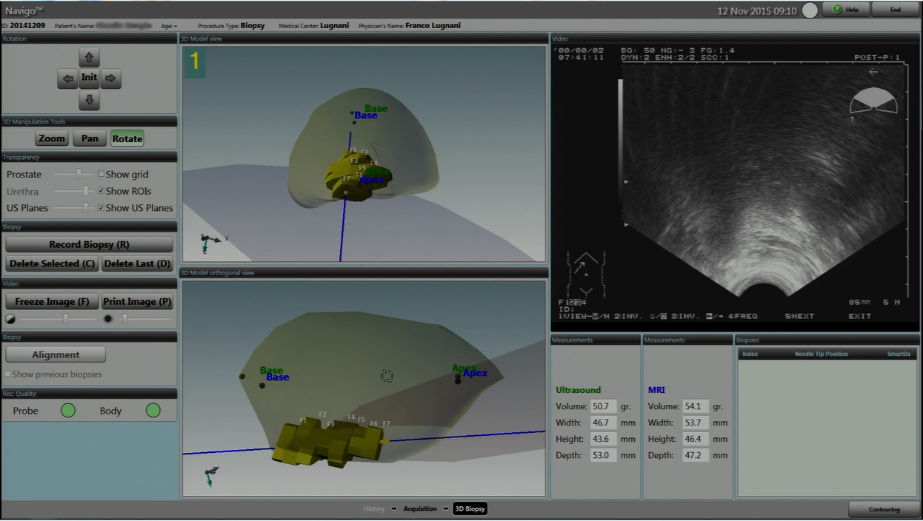Enable the Show grid checkbox
The height and width of the screenshot is (521, 923).
click(x=101, y=175)
